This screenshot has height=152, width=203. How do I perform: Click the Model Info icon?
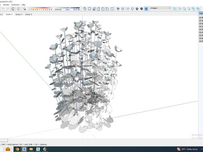18,9
